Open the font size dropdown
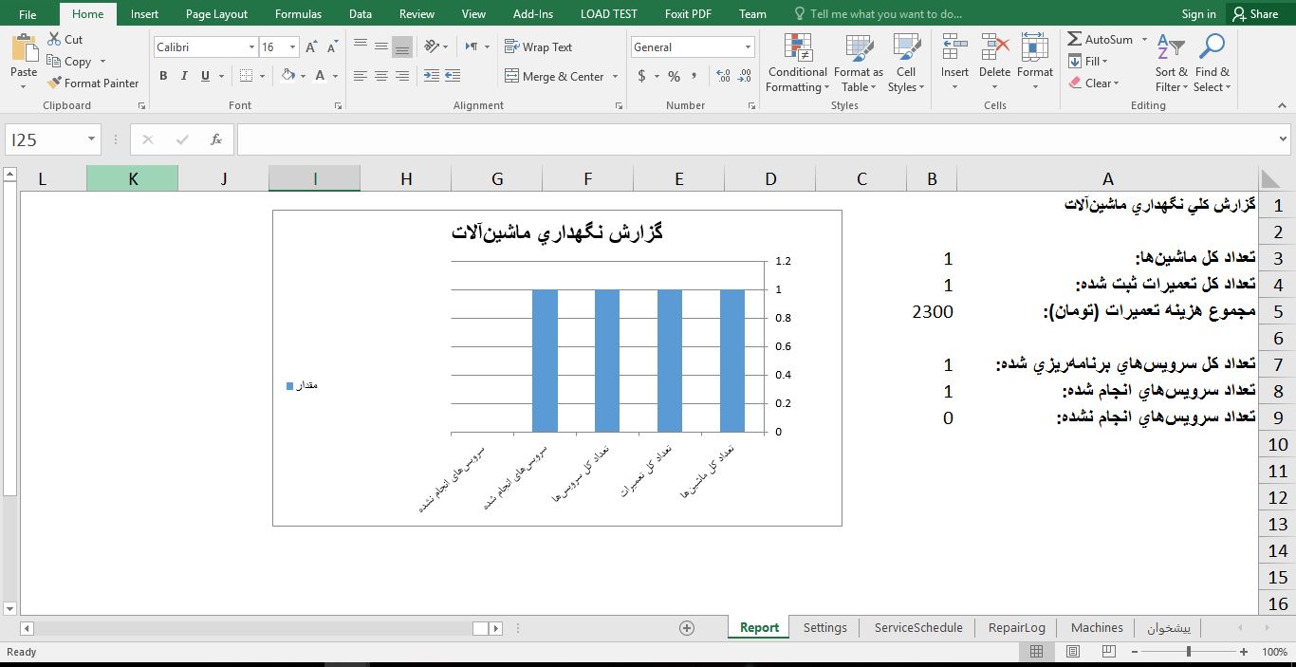The width and height of the screenshot is (1296, 667). click(x=292, y=47)
